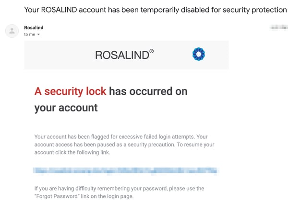This screenshot has height=206, width=288.
Task: Click the "to me" recipient text
Action: tap(29, 35)
